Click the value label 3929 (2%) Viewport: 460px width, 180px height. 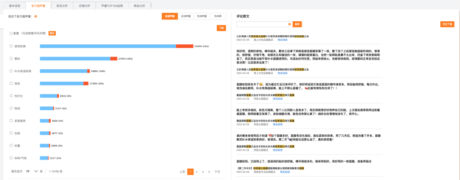(x=57, y=121)
